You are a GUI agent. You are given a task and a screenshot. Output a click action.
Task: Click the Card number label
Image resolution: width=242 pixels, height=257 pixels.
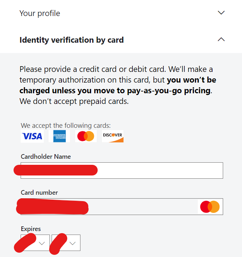point(39,193)
